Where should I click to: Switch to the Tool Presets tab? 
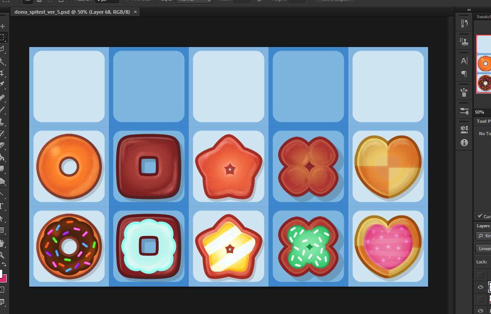point(484,121)
